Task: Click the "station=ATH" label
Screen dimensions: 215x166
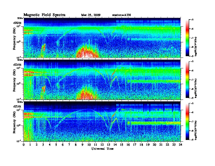Action: click(x=122, y=15)
